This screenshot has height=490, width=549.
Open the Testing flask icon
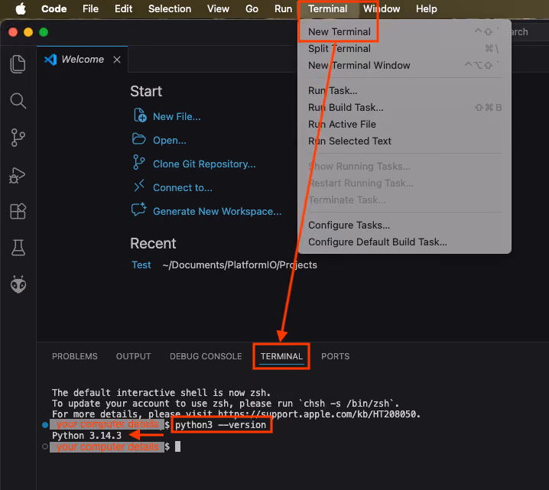[x=18, y=248]
